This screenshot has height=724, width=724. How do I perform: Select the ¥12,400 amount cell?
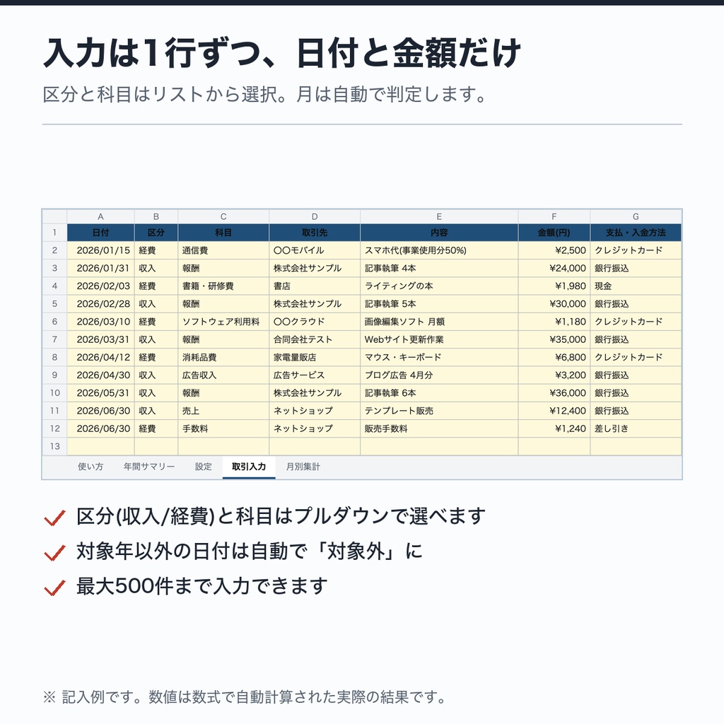[554, 411]
